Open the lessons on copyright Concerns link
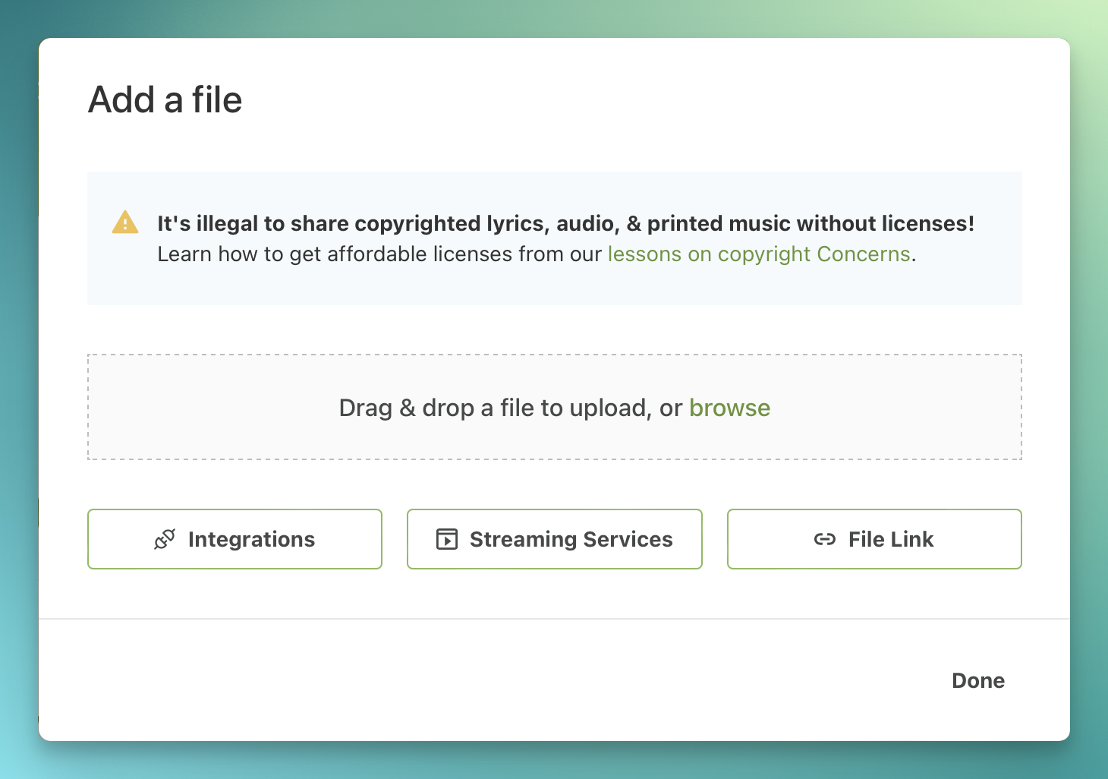 tap(758, 254)
